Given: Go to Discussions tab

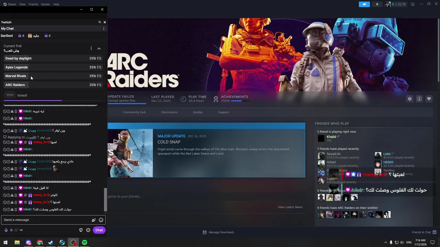Looking at the screenshot, I should tap(169, 112).
